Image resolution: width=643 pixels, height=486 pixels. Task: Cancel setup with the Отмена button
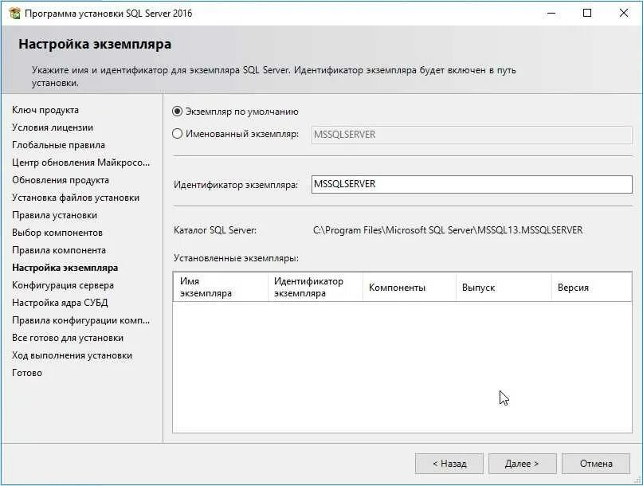tap(596, 464)
